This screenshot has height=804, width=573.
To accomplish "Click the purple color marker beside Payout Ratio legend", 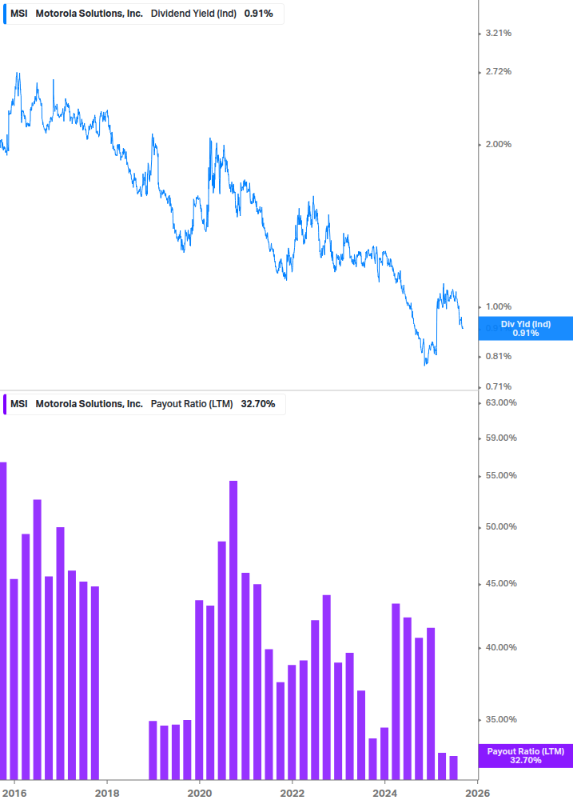I will [5, 404].
